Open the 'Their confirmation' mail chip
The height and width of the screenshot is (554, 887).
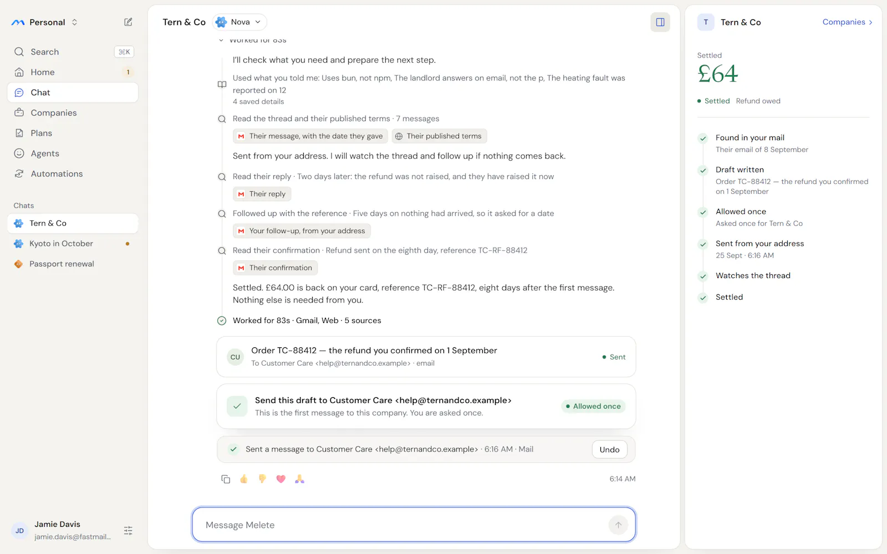275,268
